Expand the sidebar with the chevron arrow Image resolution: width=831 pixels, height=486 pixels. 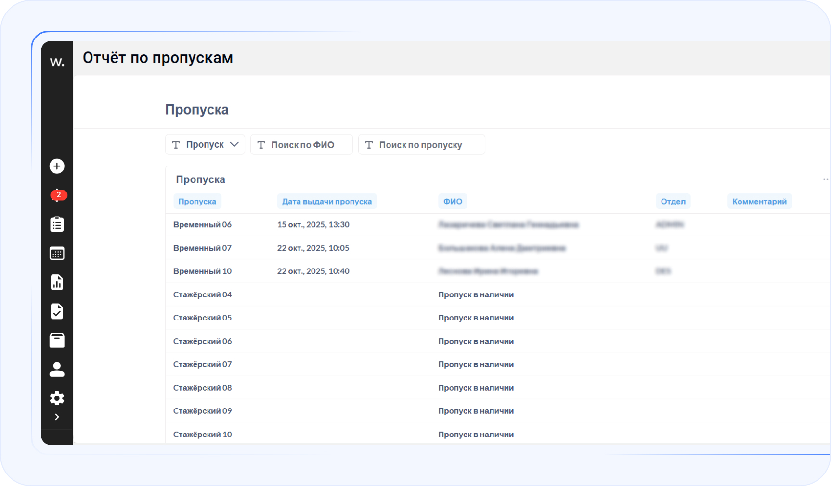(57, 417)
